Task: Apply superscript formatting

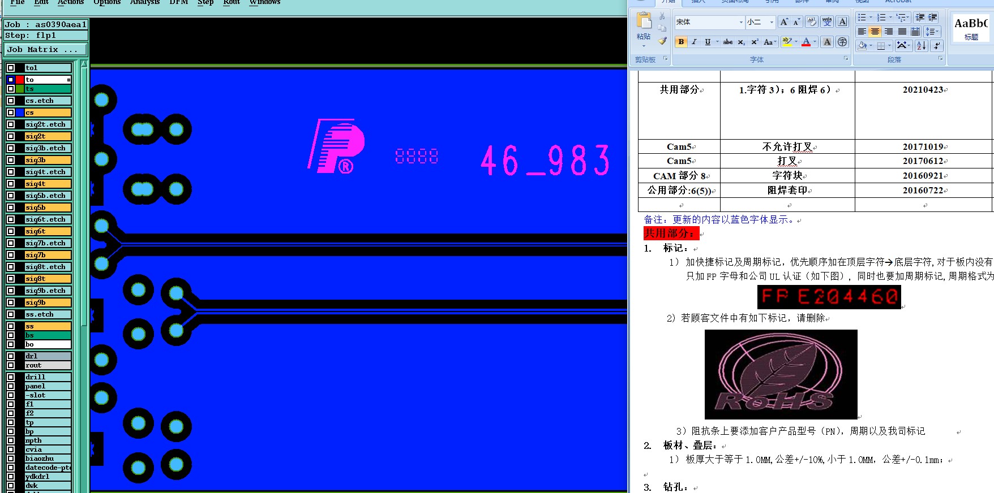Action: (755, 42)
